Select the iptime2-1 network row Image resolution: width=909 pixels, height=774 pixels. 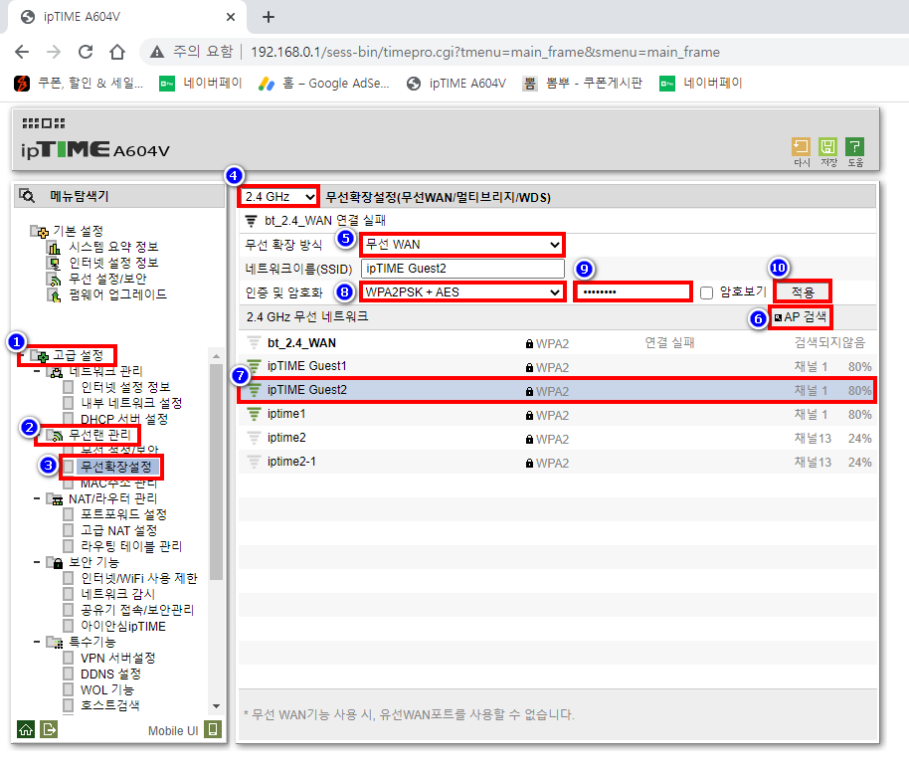click(557, 462)
